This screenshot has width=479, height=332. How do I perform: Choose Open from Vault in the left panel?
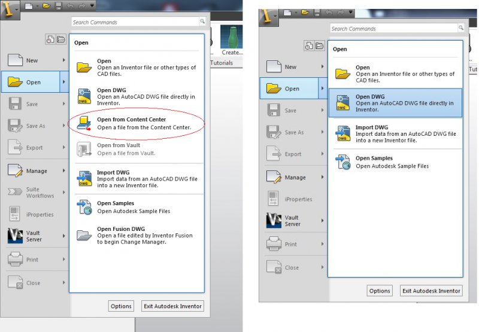click(x=137, y=149)
